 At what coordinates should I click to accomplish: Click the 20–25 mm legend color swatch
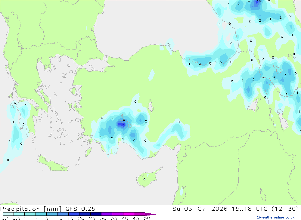tap(85, 214)
